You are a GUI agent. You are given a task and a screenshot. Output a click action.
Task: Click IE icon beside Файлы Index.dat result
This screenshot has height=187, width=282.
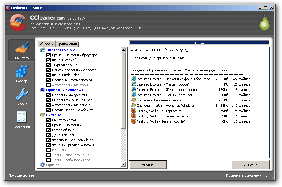tap(134, 95)
